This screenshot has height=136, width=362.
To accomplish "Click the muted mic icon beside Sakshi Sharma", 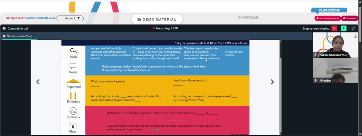I will click(x=316, y=55).
